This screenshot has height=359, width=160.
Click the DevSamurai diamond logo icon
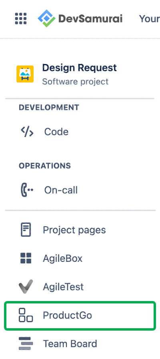pyautogui.click(x=46, y=18)
